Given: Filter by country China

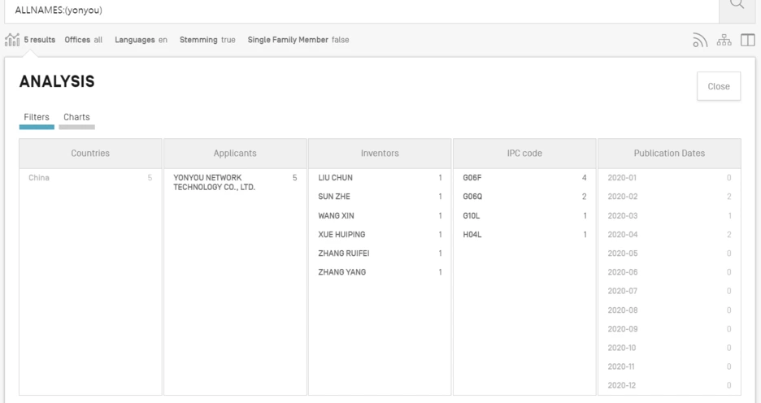Looking at the screenshot, I should click(40, 177).
